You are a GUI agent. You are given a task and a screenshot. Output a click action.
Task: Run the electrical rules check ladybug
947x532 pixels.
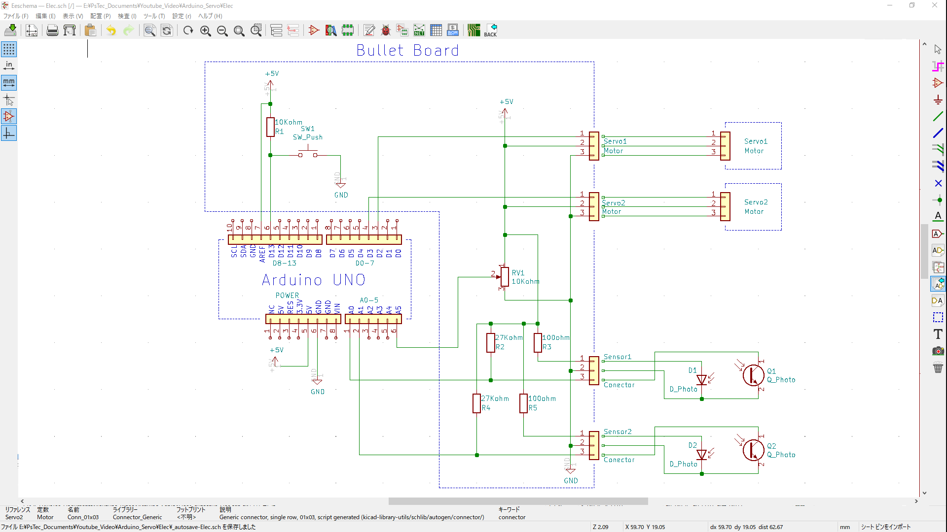pyautogui.click(x=386, y=31)
